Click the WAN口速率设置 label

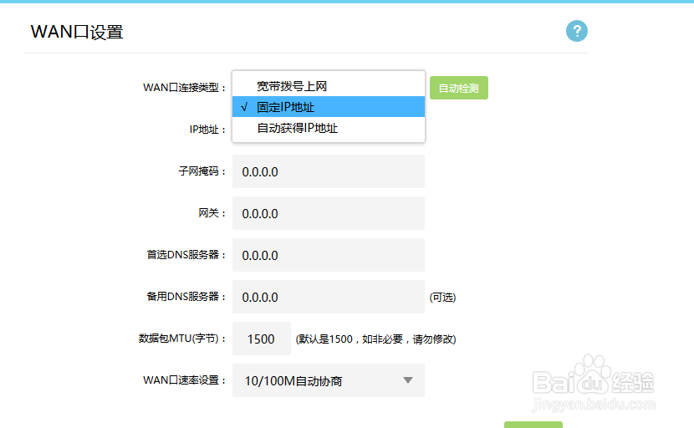click(185, 380)
